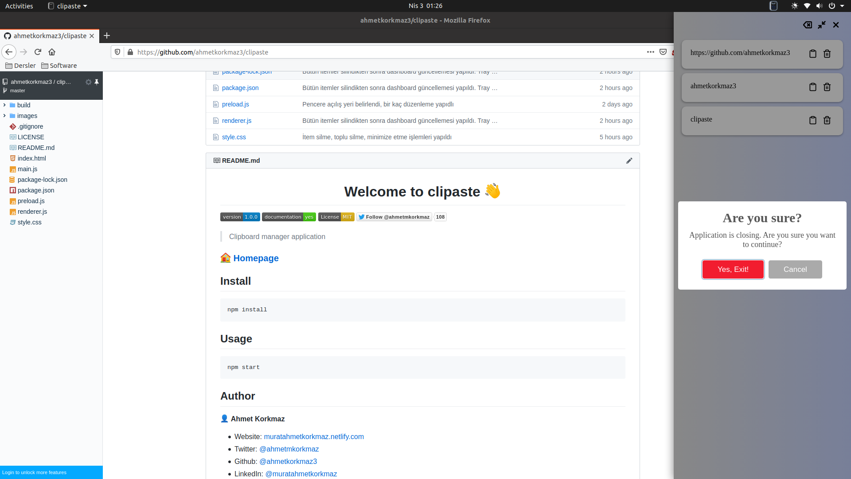Open renderer.js in the file list
This screenshot has height=479, width=851.
[237, 121]
